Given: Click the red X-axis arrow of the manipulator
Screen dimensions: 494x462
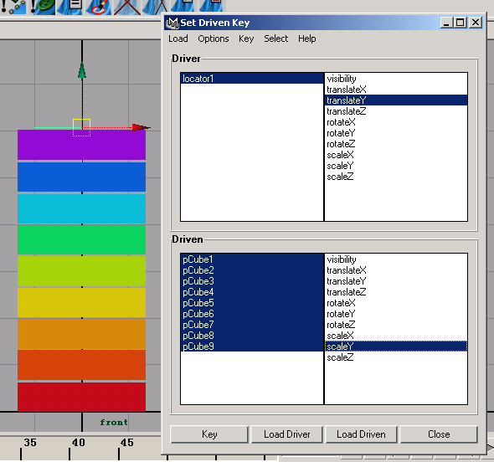Looking at the screenshot, I should (141, 127).
